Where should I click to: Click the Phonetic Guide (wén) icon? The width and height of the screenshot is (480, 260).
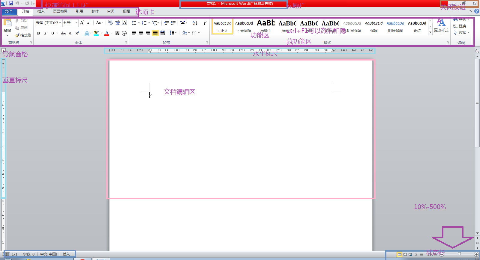click(x=118, y=23)
